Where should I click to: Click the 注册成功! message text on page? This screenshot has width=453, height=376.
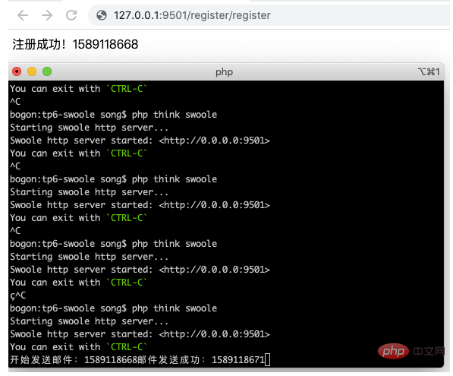tap(39, 44)
